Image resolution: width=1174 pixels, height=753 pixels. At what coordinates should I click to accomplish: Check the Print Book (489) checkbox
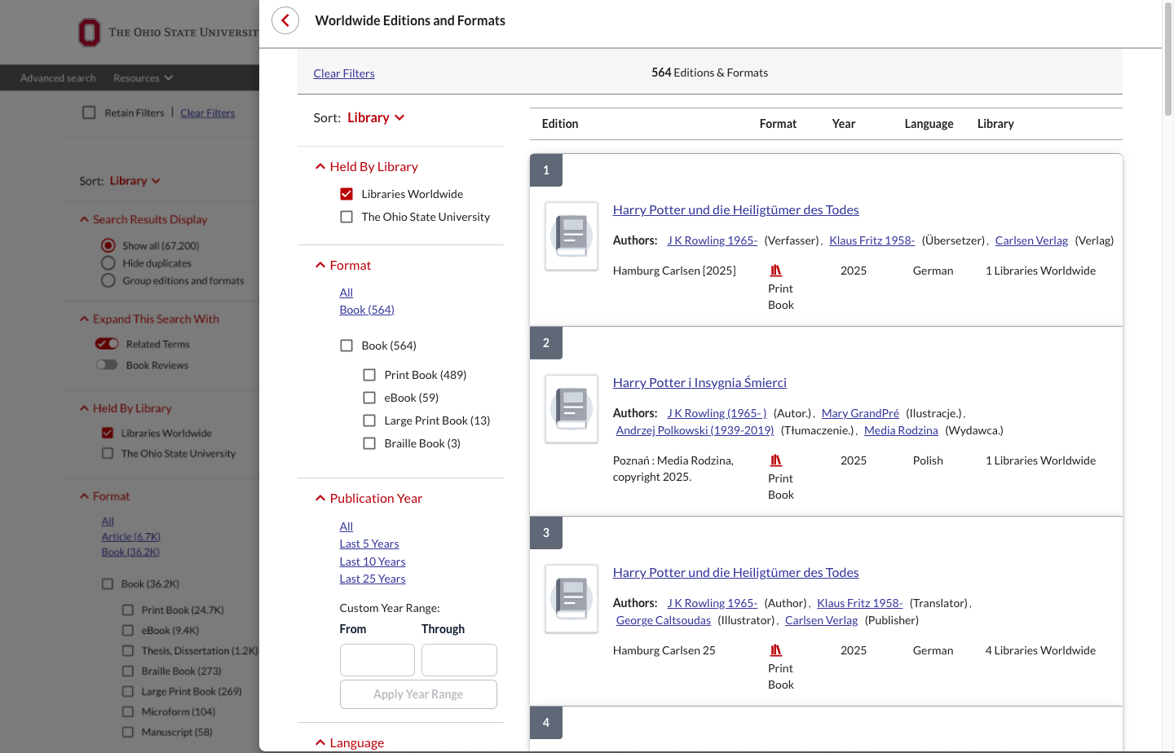pos(369,375)
